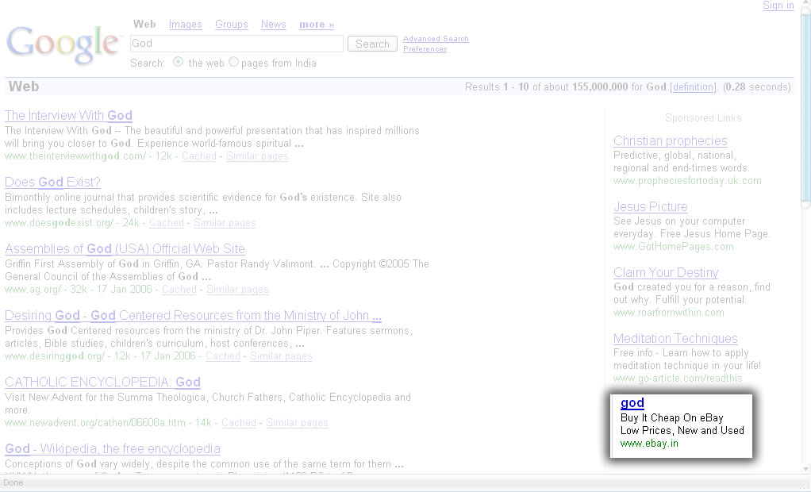Open 'Desiring God' resources result
The image size is (811, 492).
coord(193,316)
